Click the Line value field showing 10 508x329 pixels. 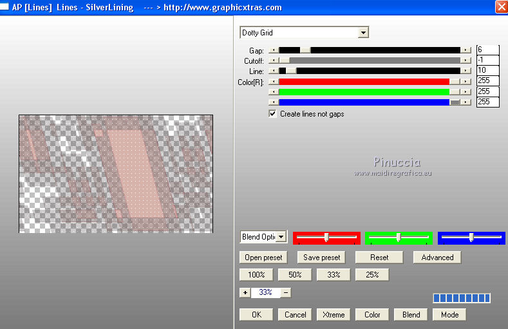click(488, 70)
